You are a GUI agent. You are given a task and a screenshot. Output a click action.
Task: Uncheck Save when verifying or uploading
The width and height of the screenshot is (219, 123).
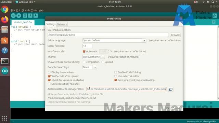coord(116,80)
